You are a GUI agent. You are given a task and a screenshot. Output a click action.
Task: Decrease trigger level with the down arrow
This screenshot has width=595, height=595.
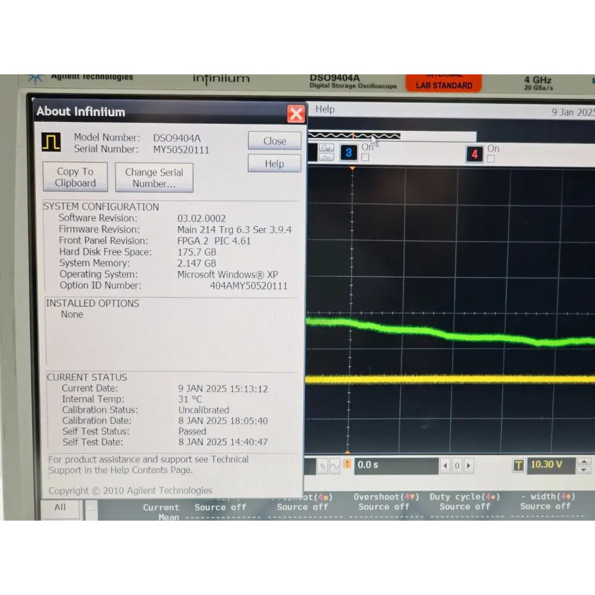pyautogui.click(x=584, y=470)
